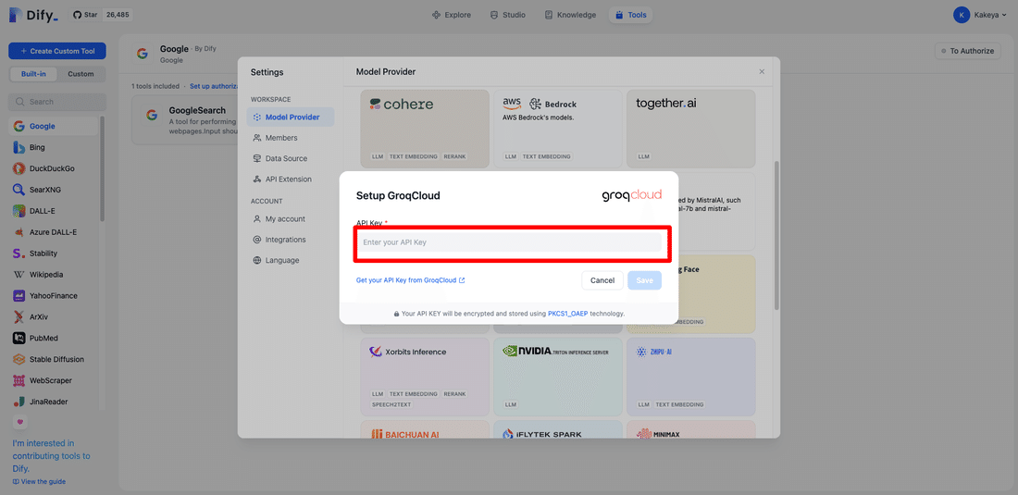
Task: Select Bing tool in sidebar
Action: tap(54, 147)
